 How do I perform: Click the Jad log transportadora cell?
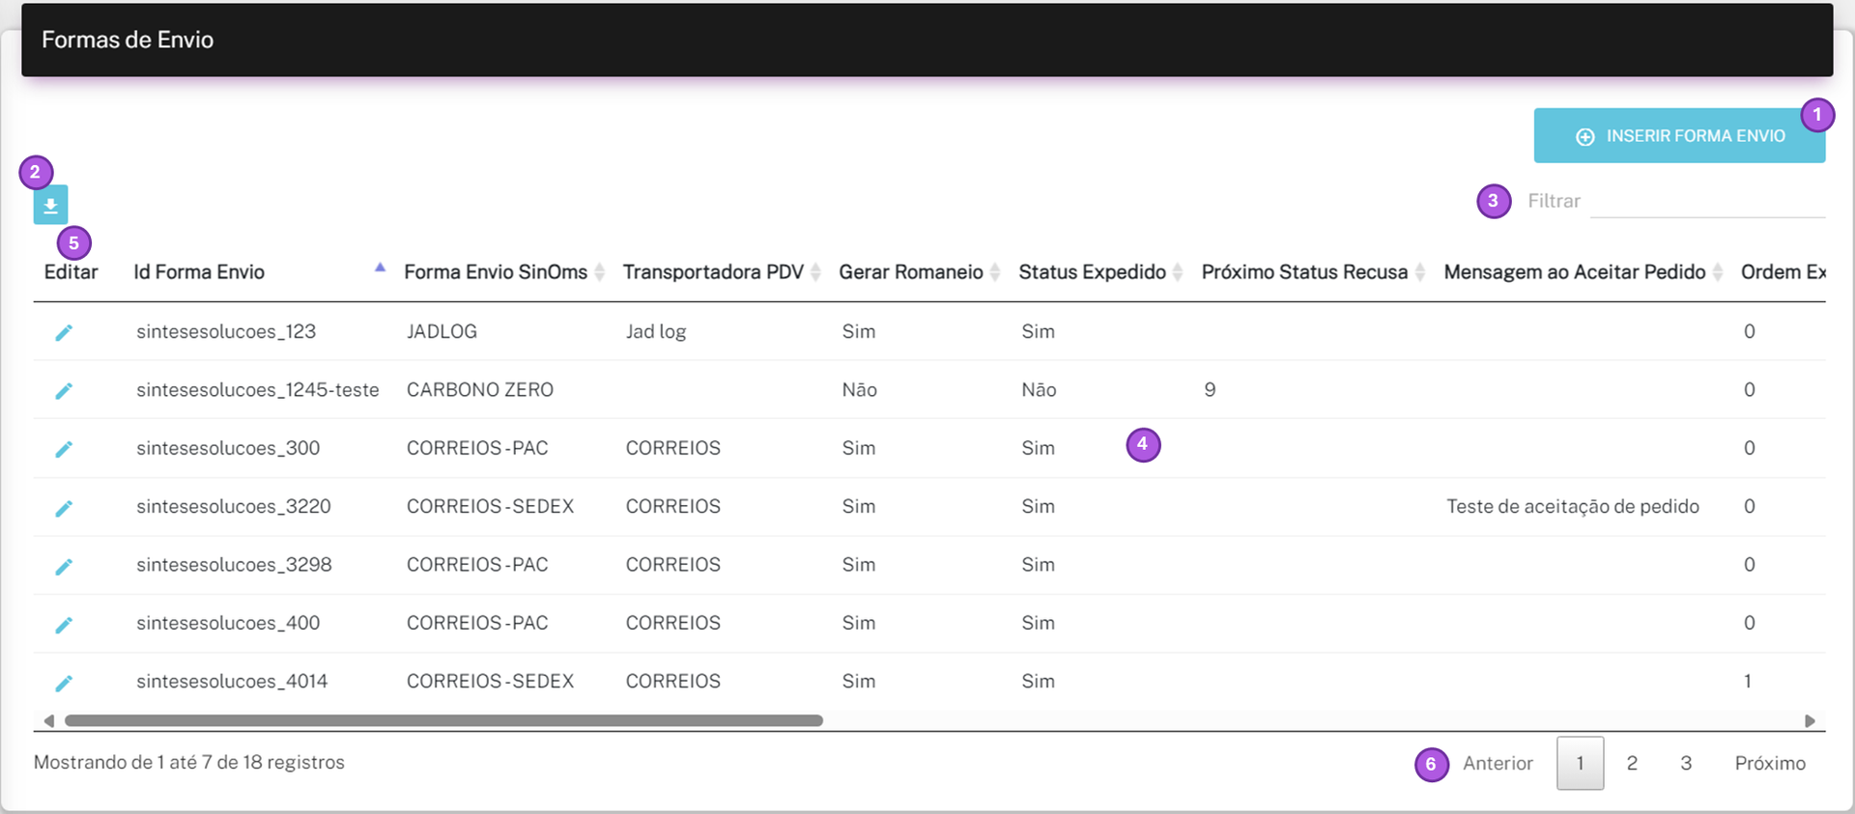(655, 331)
